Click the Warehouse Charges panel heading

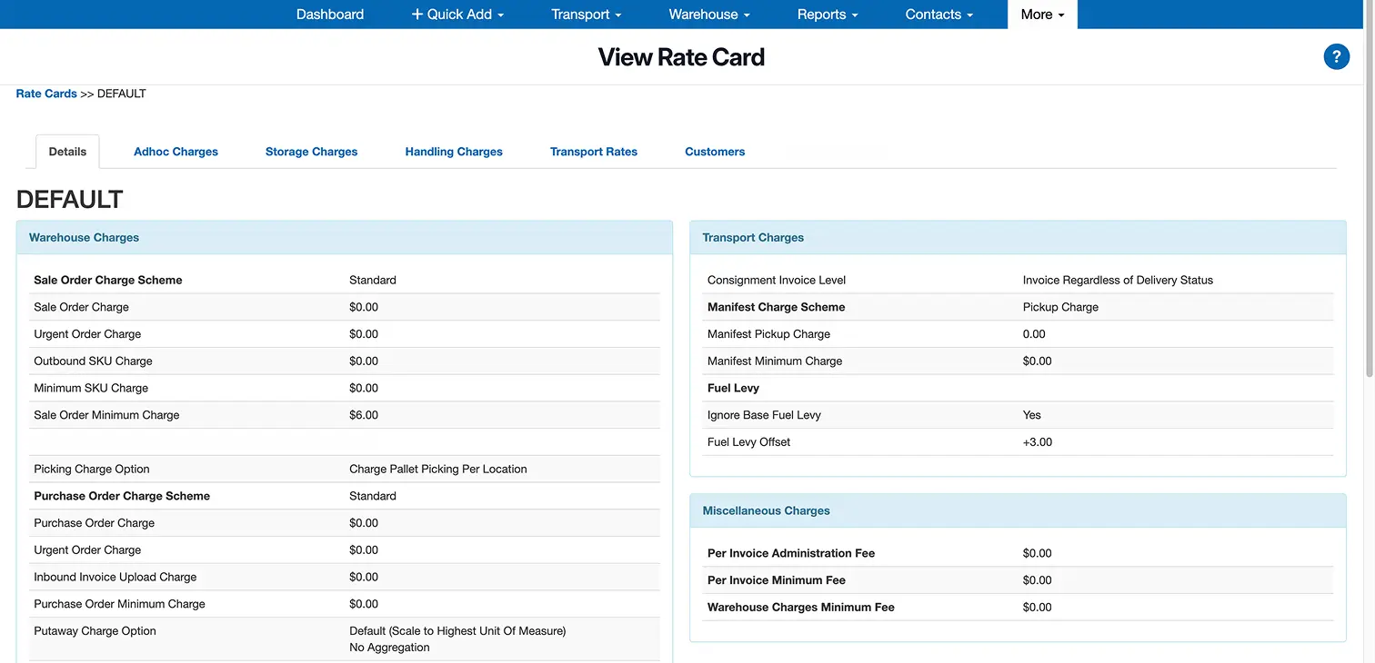point(84,238)
